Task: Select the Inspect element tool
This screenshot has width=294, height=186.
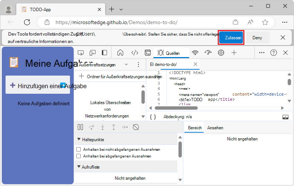Action: point(81,53)
